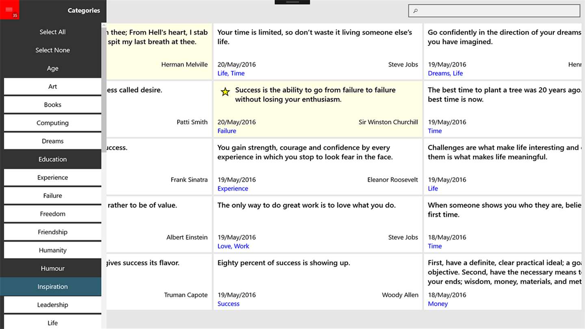Enable the Education category filter
Image resolution: width=585 pixels, height=329 pixels.
tap(52, 159)
